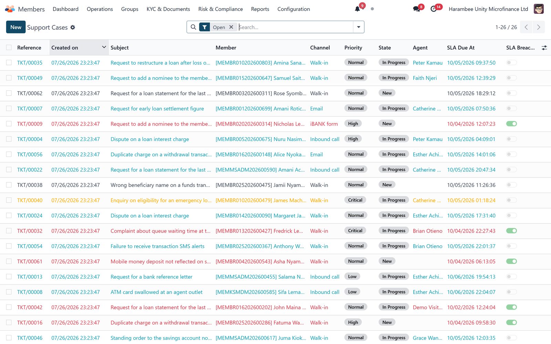Viewport: 551px width, 344px height.
Task: Click the search magnifier icon
Action: coord(193,27)
